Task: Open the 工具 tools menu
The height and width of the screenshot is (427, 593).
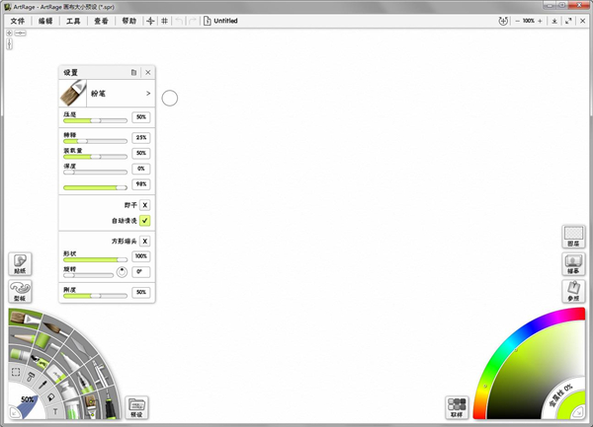Action: [x=73, y=20]
